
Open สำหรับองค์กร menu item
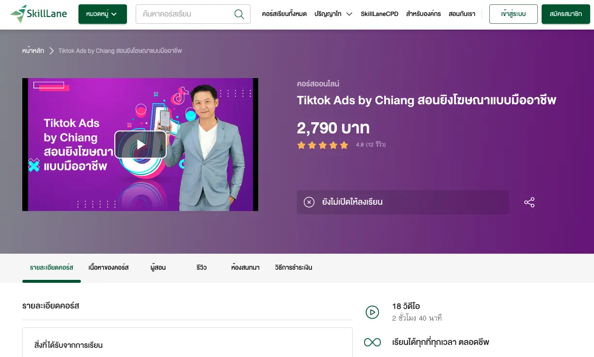(423, 14)
